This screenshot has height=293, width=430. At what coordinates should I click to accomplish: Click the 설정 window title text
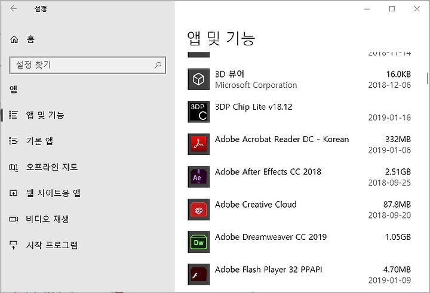[41, 9]
